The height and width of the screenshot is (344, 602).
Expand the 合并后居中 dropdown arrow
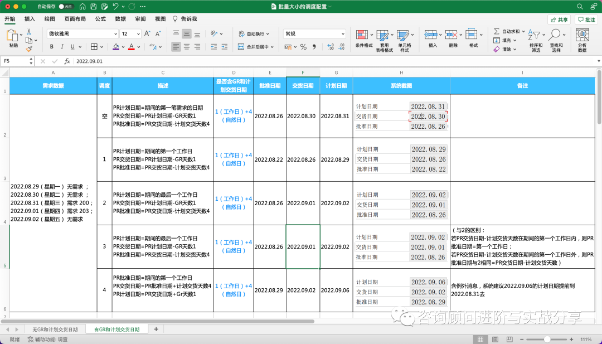click(272, 47)
